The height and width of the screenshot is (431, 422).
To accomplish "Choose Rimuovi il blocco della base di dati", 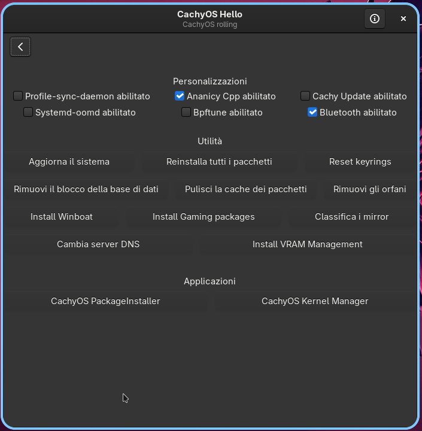I will pyautogui.click(x=86, y=189).
